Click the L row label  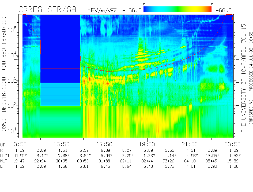1,166
